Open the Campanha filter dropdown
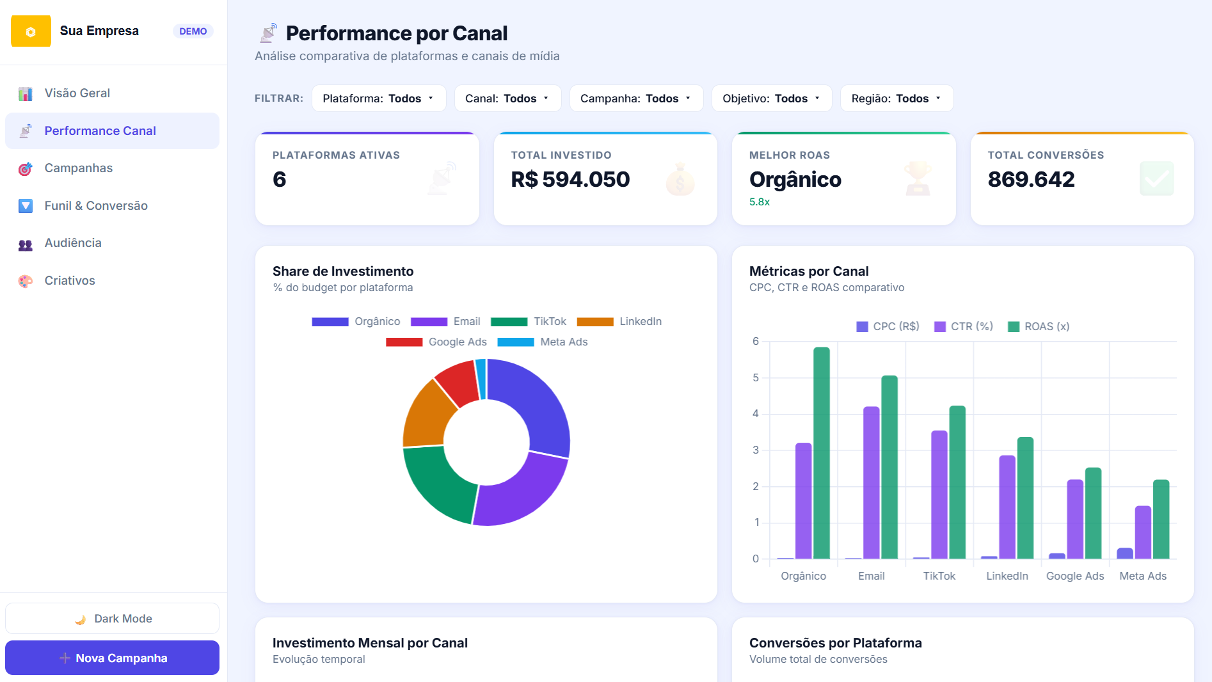 point(636,99)
